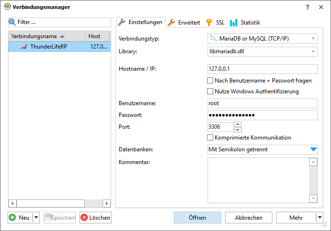Screen dimensions: 331x231
Task: Open the Datenbanken dropdown arrow
Action: point(313,149)
